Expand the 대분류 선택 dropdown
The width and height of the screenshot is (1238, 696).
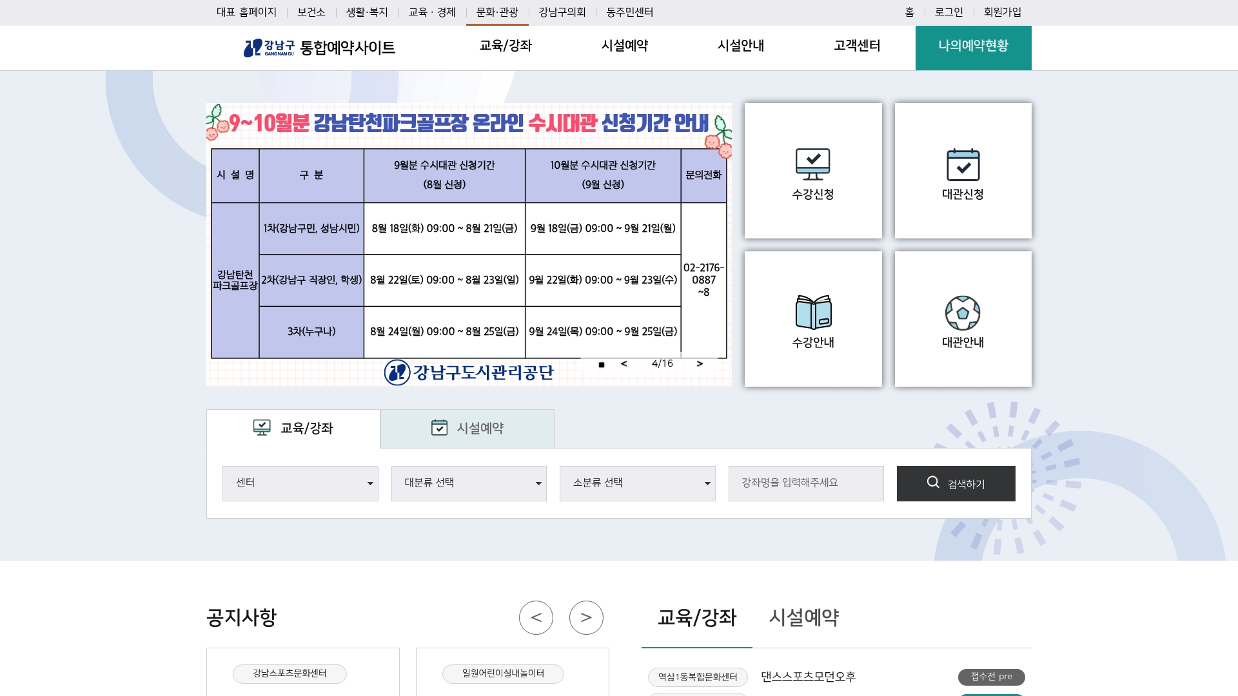click(469, 483)
